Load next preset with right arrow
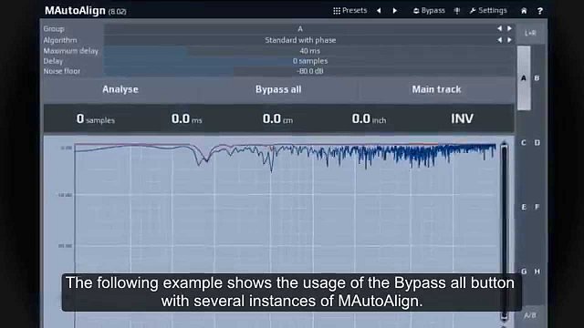 point(395,10)
